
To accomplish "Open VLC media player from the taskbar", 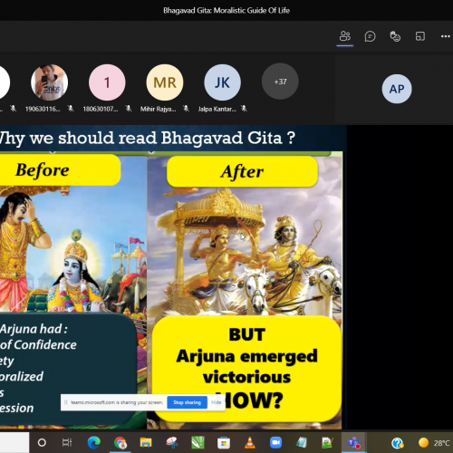I will click(x=250, y=443).
